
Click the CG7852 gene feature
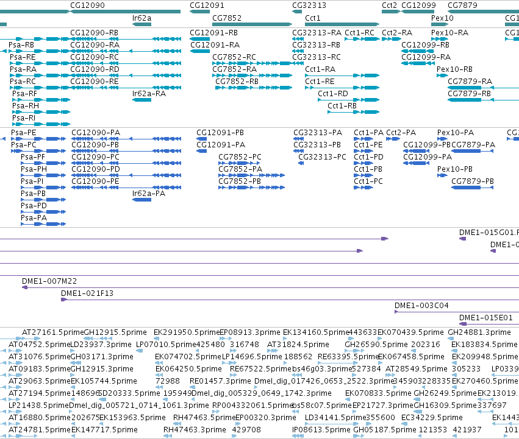pyautogui.click(x=252, y=24)
